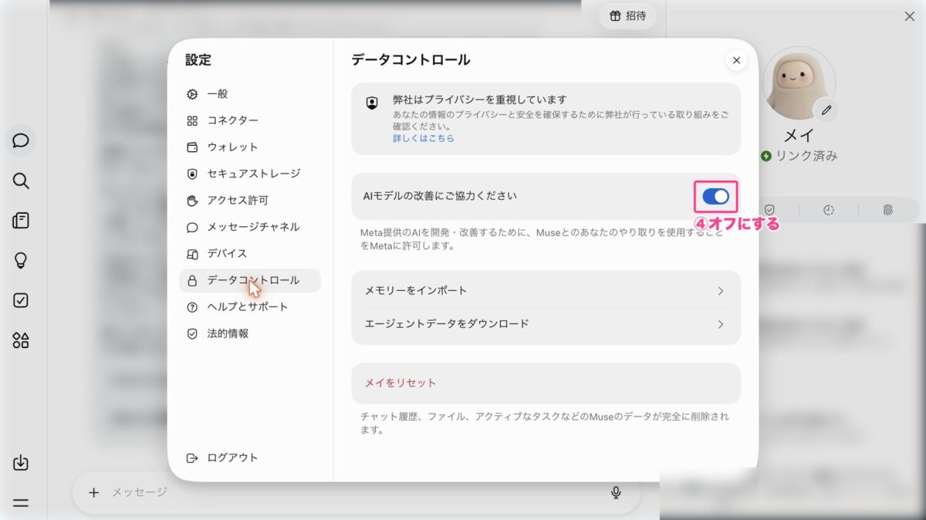Click the 詳しくはこちら link

(424, 138)
